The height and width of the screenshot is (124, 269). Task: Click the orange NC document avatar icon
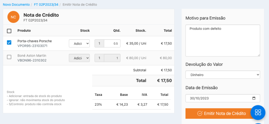[13, 17]
